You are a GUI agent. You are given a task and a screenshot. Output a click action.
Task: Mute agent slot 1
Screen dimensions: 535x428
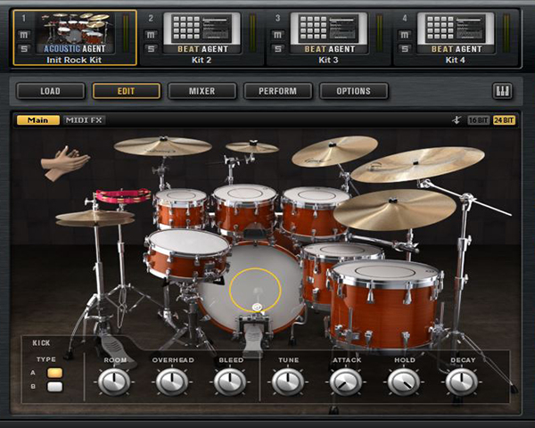(x=25, y=34)
